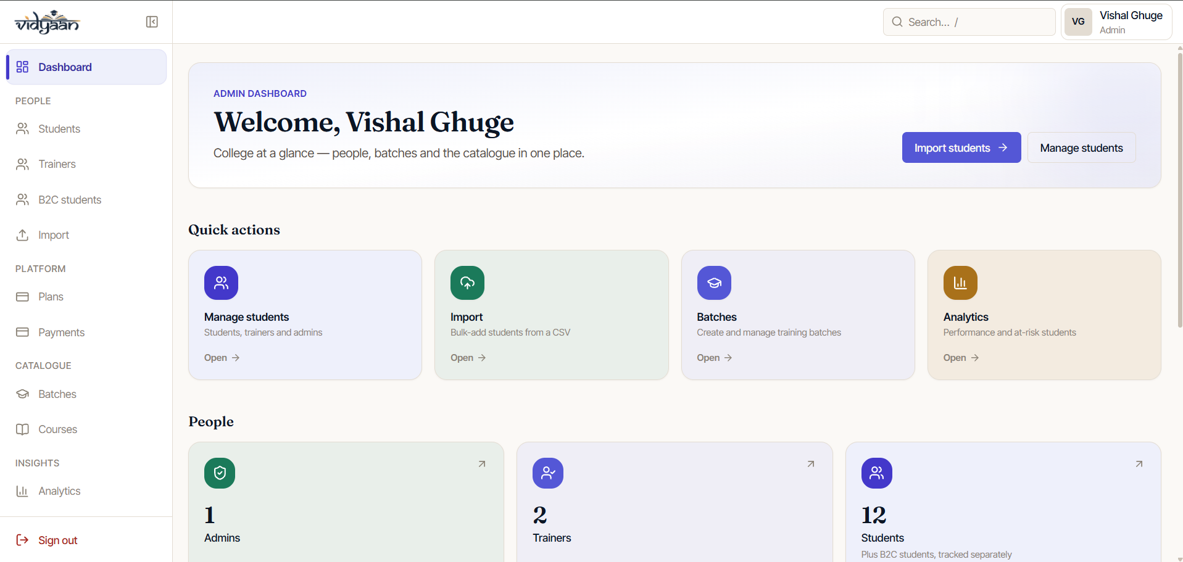Viewport: 1183px width, 562px height.
Task: Open Trainers page from sidebar
Action: coord(86,164)
